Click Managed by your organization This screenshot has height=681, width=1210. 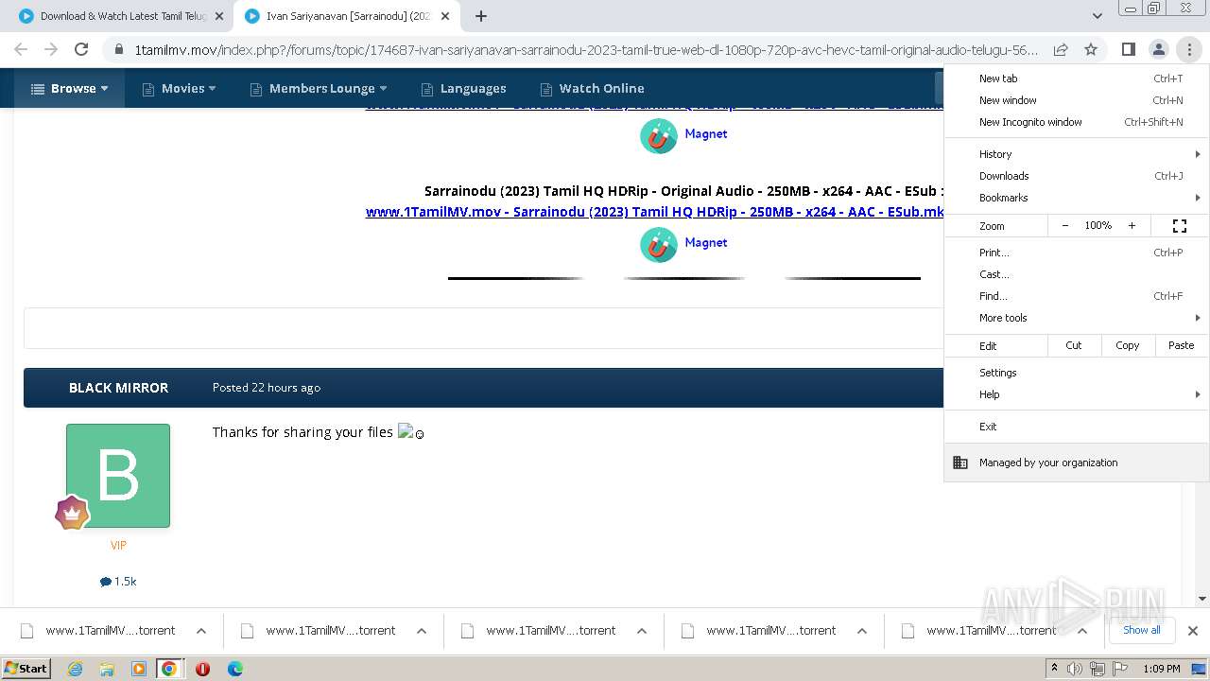[x=1076, y=463]
